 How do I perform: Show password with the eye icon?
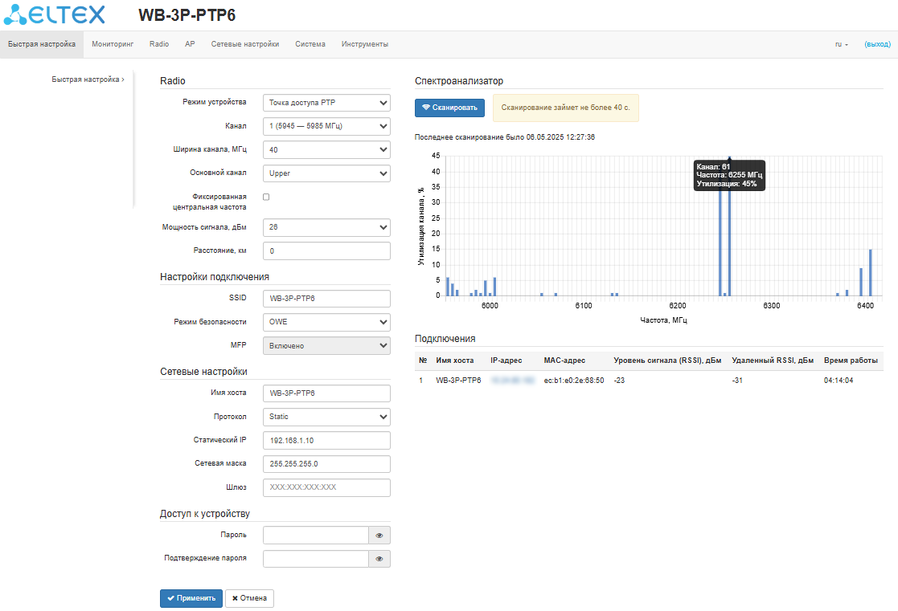coord(379,536)
